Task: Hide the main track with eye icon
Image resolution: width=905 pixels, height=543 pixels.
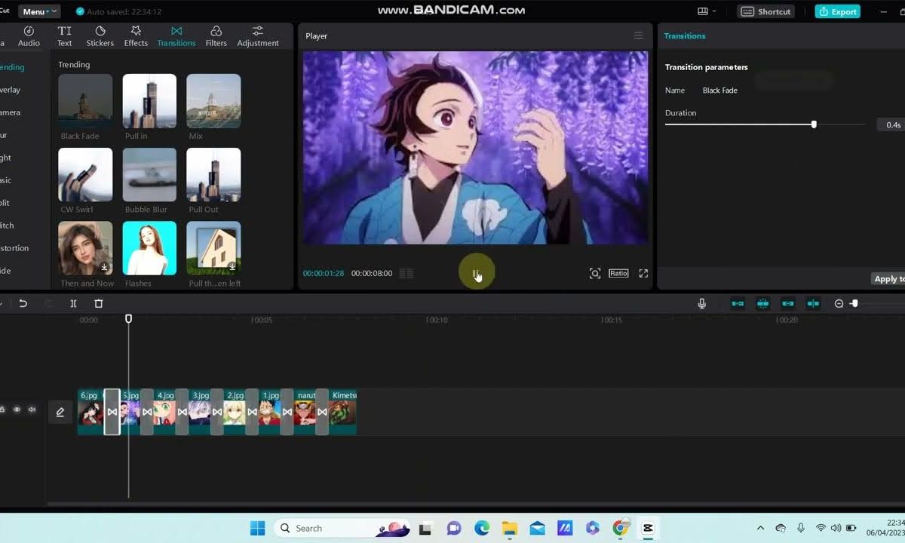Action: click(17, 410)
